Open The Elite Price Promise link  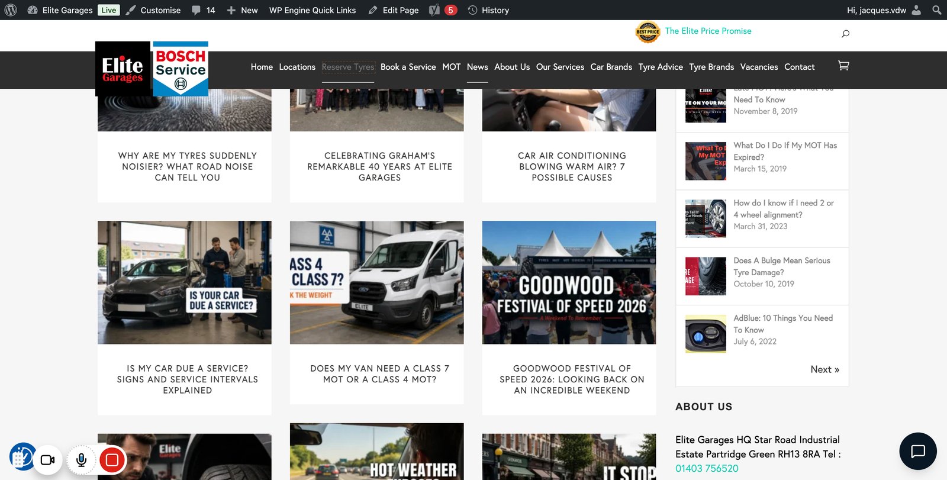[x=708, y=31]
